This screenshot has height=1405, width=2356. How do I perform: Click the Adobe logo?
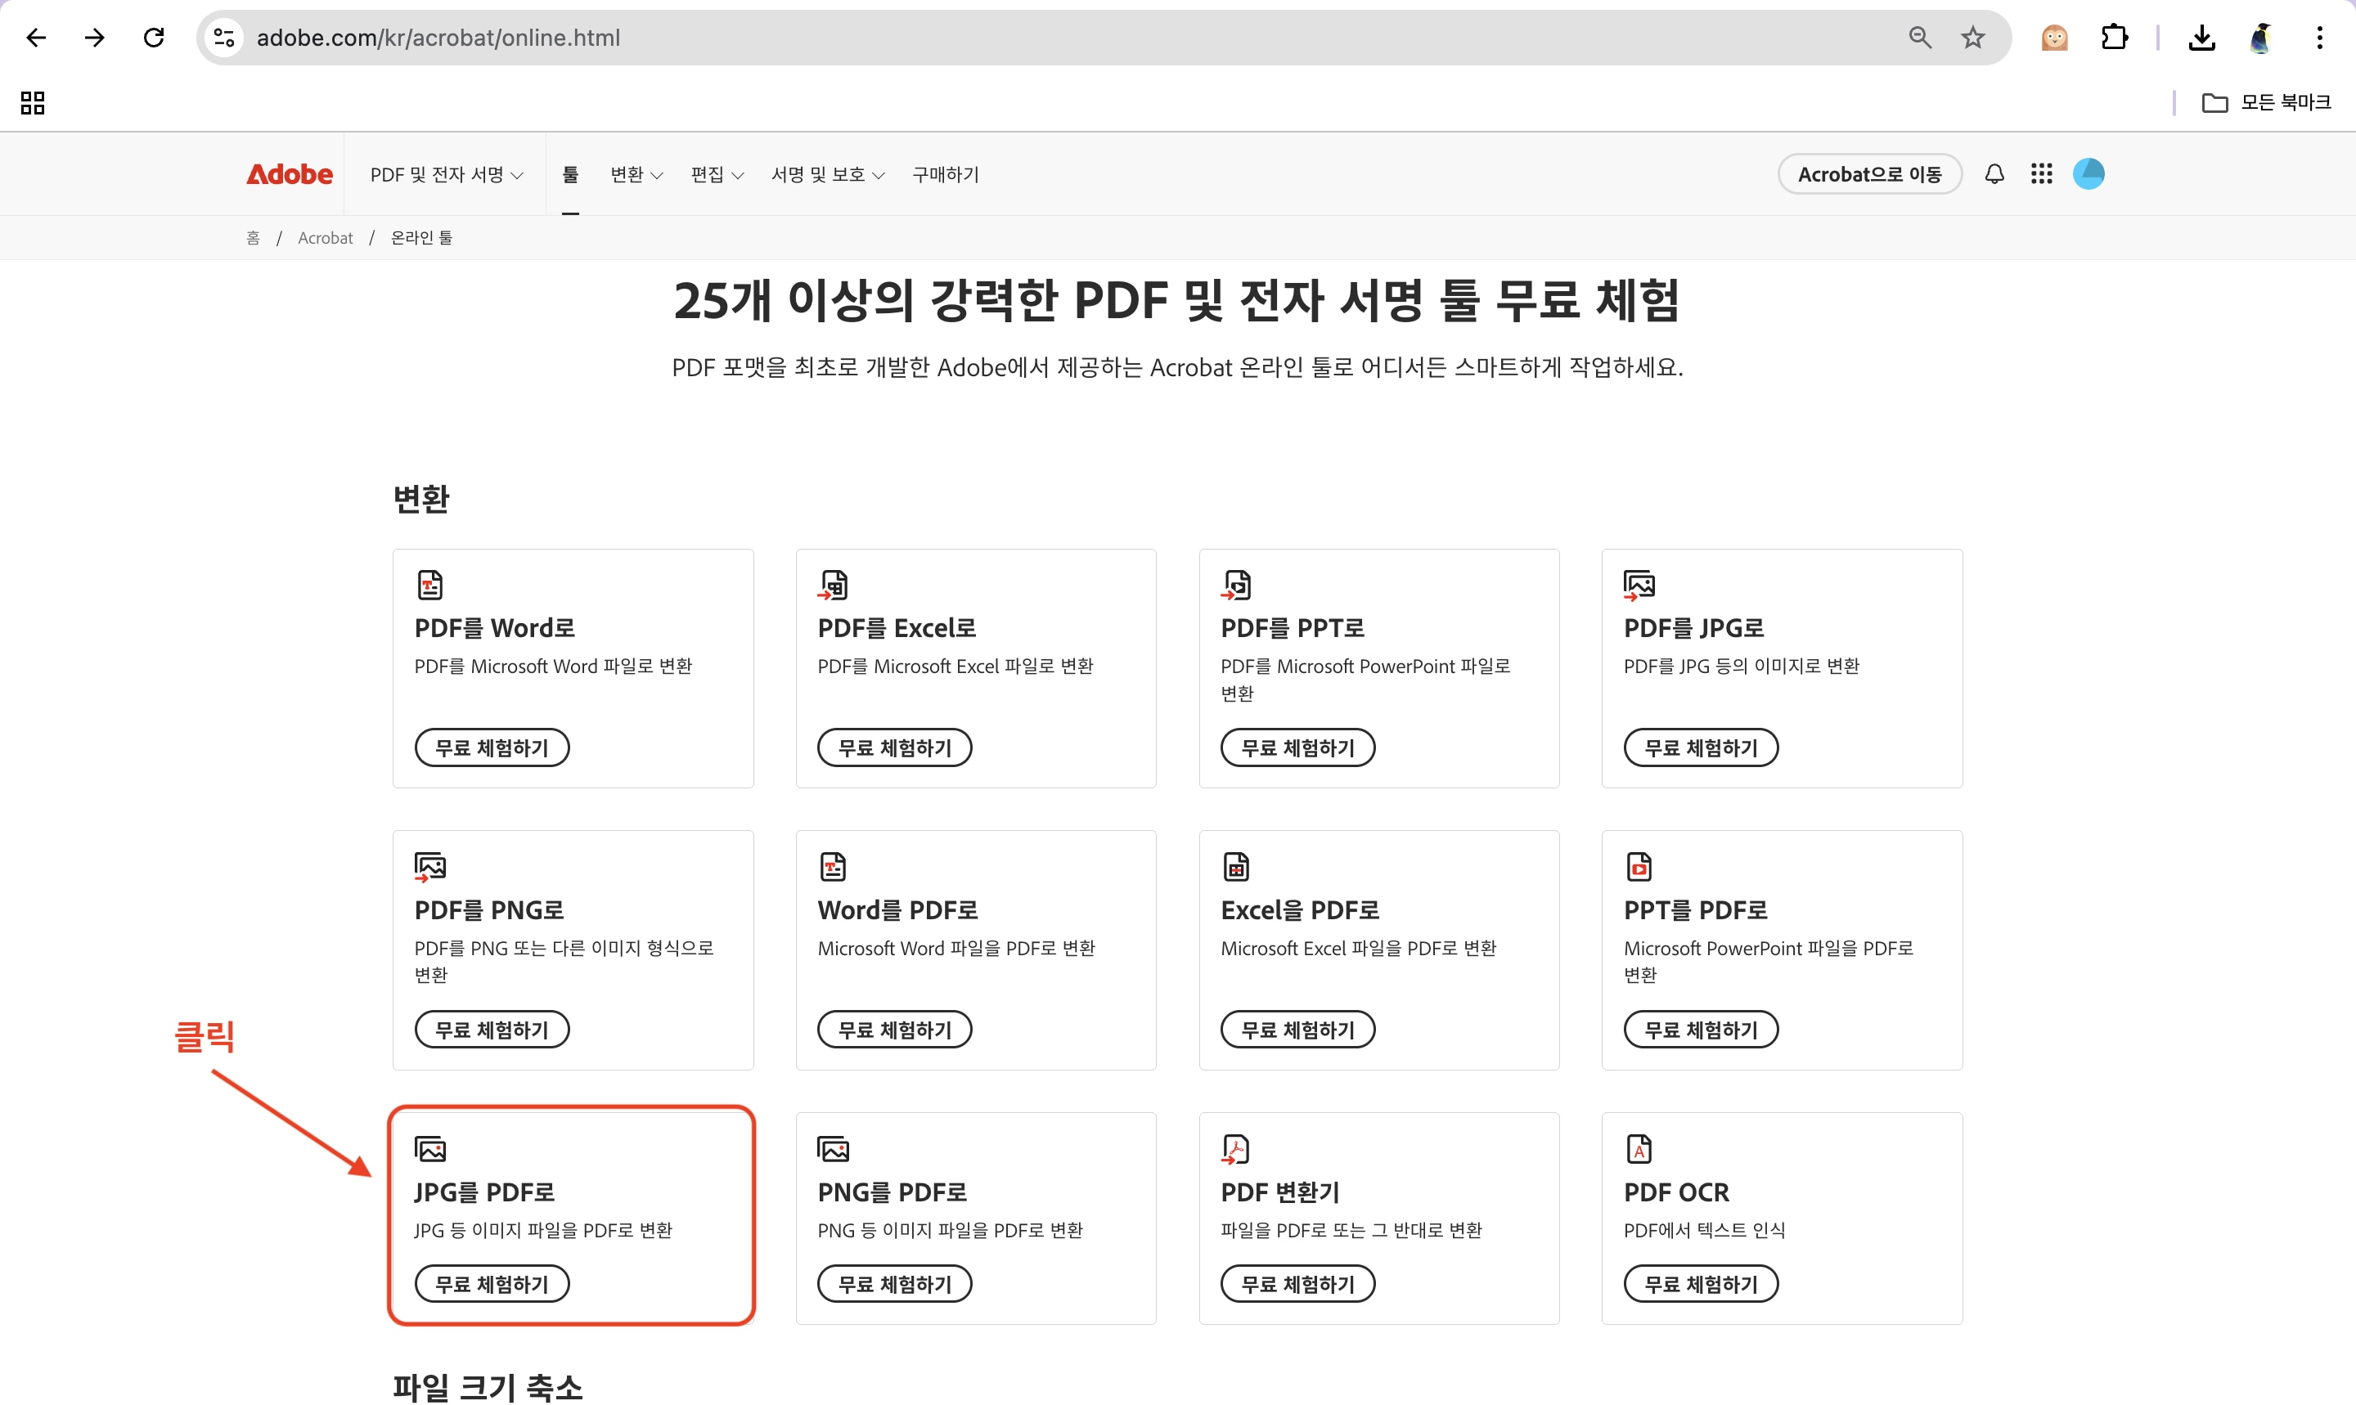click(290, 174)
